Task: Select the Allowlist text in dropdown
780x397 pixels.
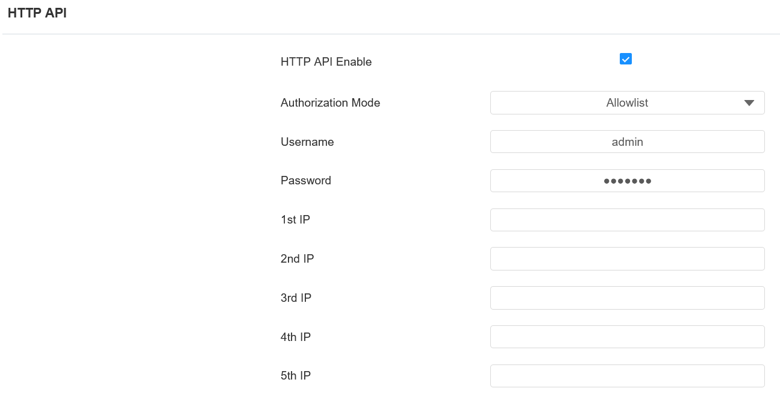Action: 627,103
